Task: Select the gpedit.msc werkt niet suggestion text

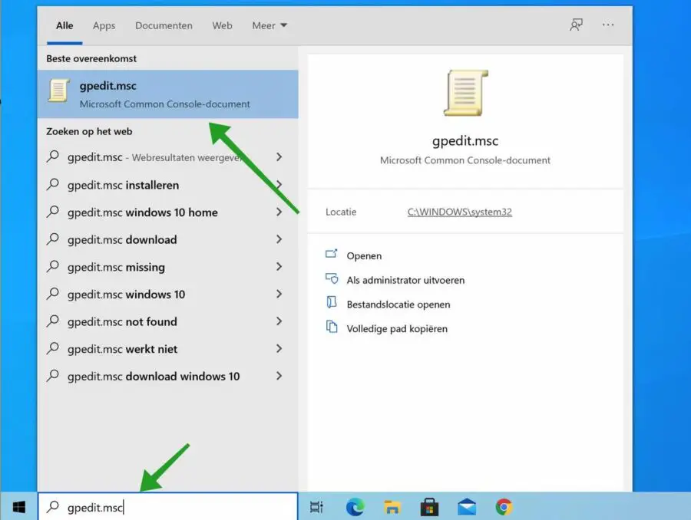Action: pos(123,349)
